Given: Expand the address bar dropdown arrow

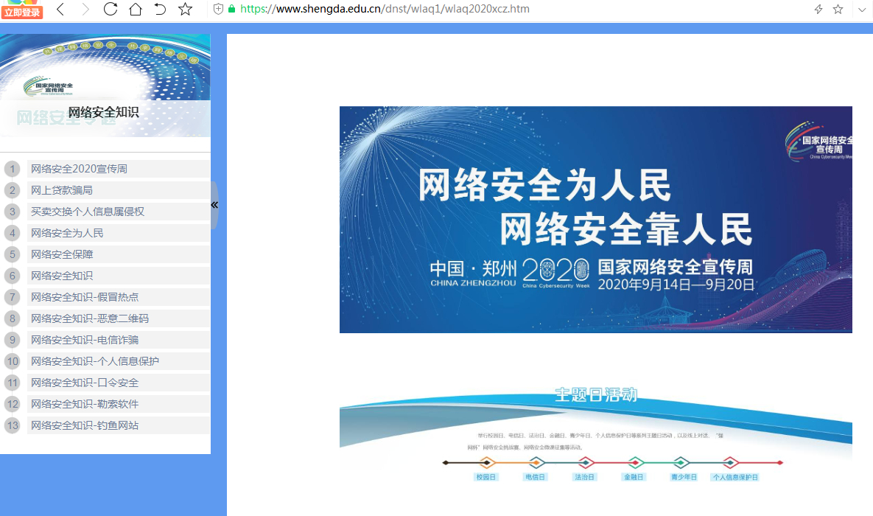Looking at the screenshot, I should click(862, 10).
